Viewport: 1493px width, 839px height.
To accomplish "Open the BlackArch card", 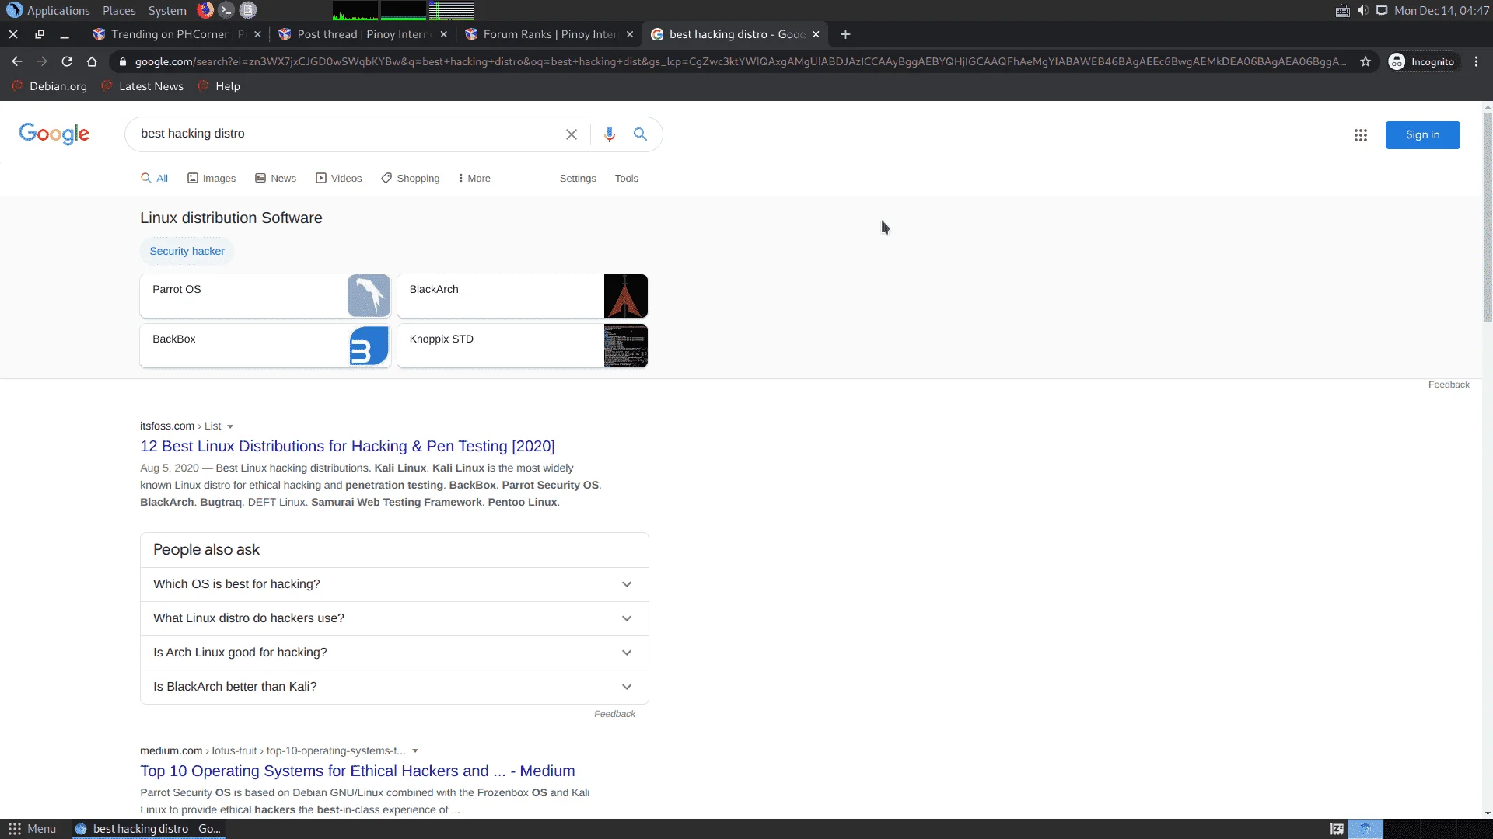I will pos(523,296).
